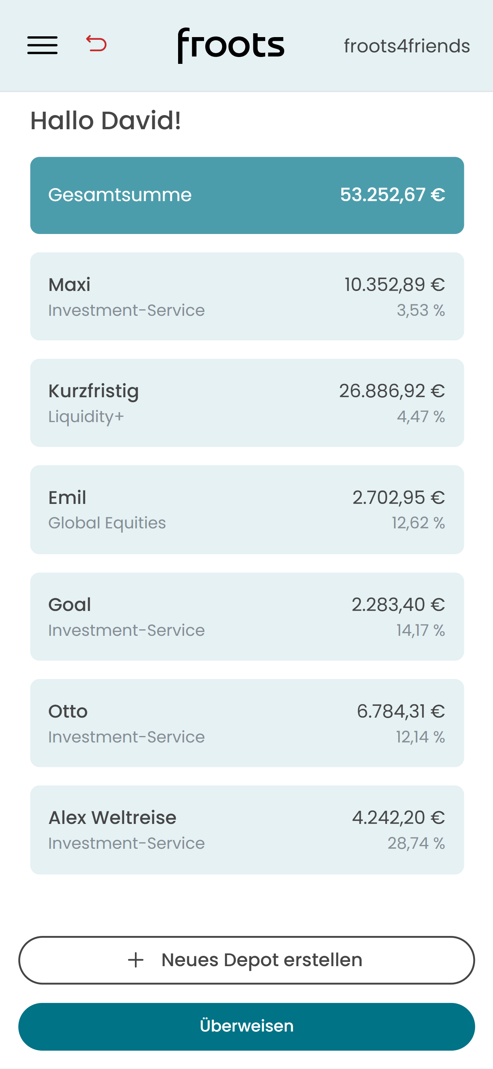Click the Maxi amount 10.352,89 €
Image resolution: width=493 pixels, height=1069 pixels.
pyautogui.click(x=395, y=285)
